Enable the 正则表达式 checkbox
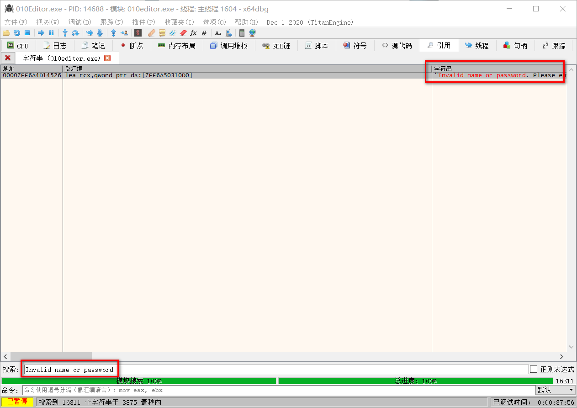The width and height of the screenshot is (577, 408). tap(534, 369)
